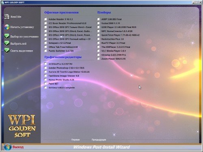Viewport: 203px width, 152px height.
Task: Tick the GOM Player Final RUS checkbox
Action: tap(98, 27)
